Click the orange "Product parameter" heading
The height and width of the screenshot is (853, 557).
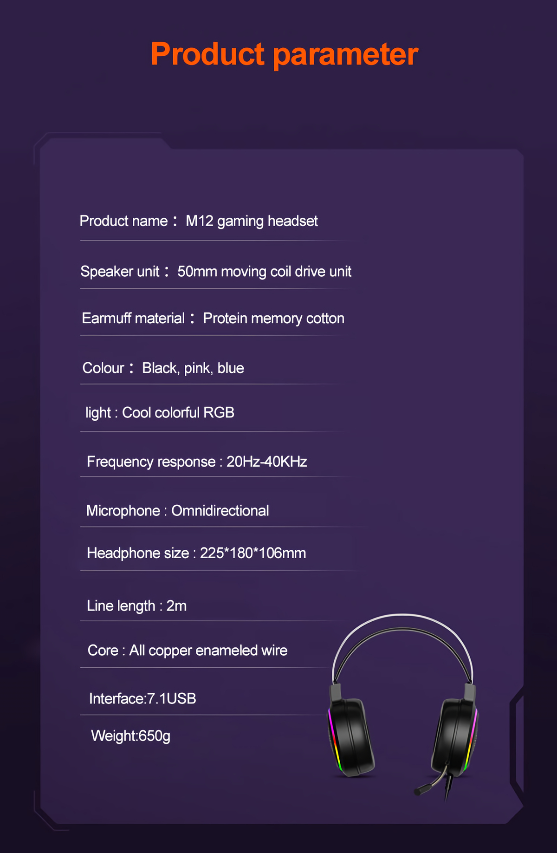tap(284, 55)
